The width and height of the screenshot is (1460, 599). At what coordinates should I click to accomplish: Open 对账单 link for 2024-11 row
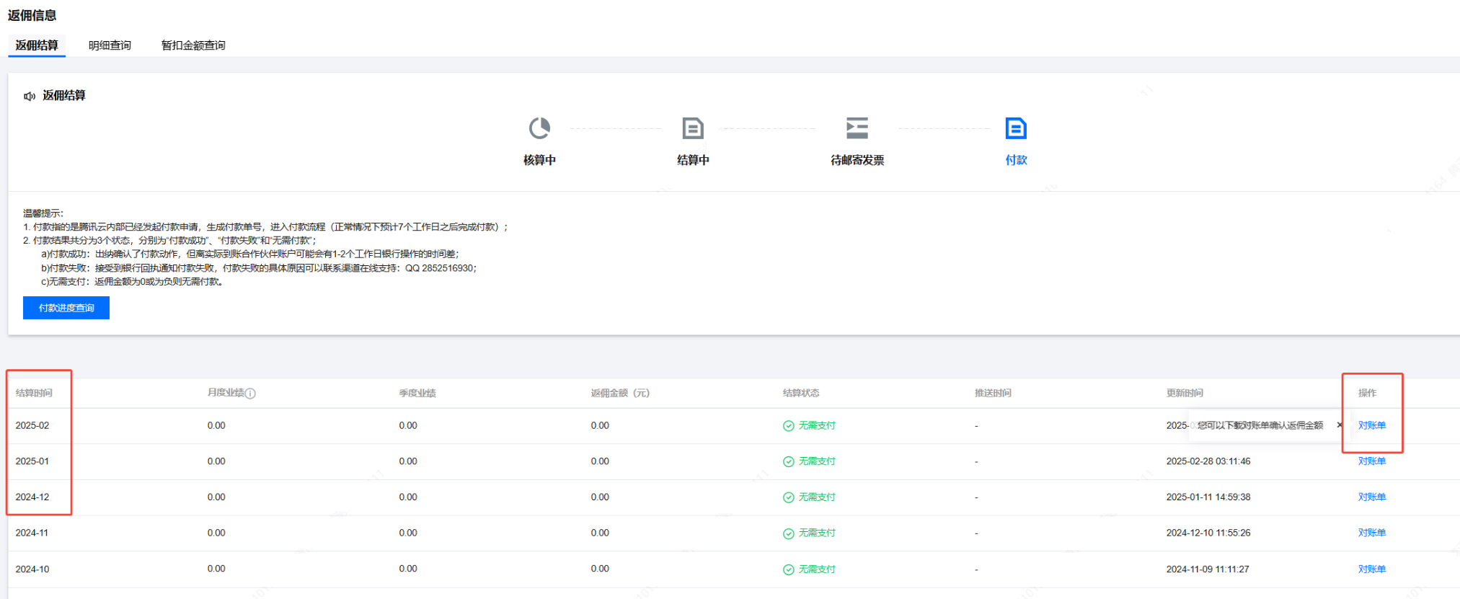1371,533
